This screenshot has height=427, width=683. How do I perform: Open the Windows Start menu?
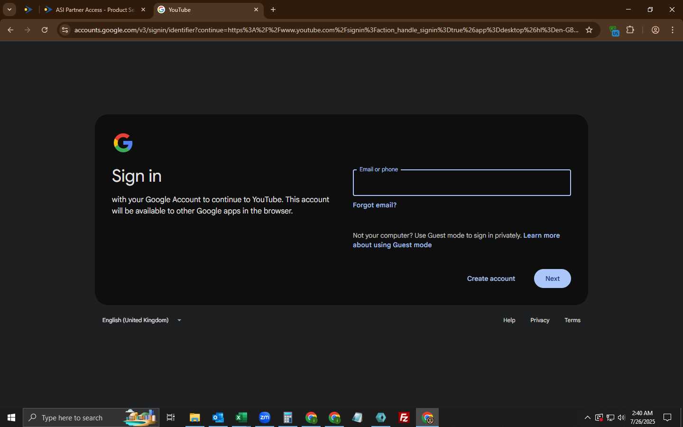(11, 418)
